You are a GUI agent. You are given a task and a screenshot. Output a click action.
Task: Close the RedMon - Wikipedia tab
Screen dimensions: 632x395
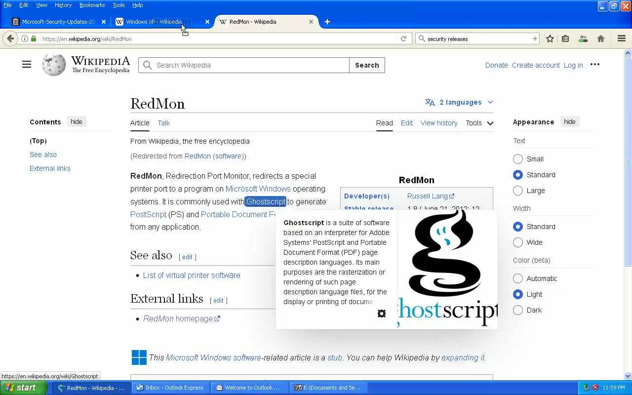pos(311,22)
